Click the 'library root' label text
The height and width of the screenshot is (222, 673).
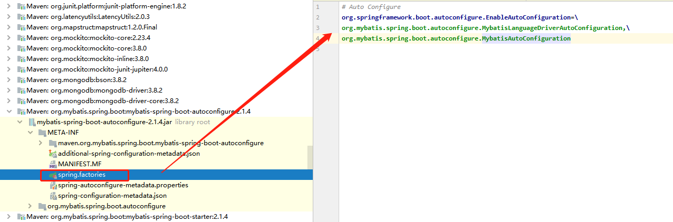click(x=193, y=122)
